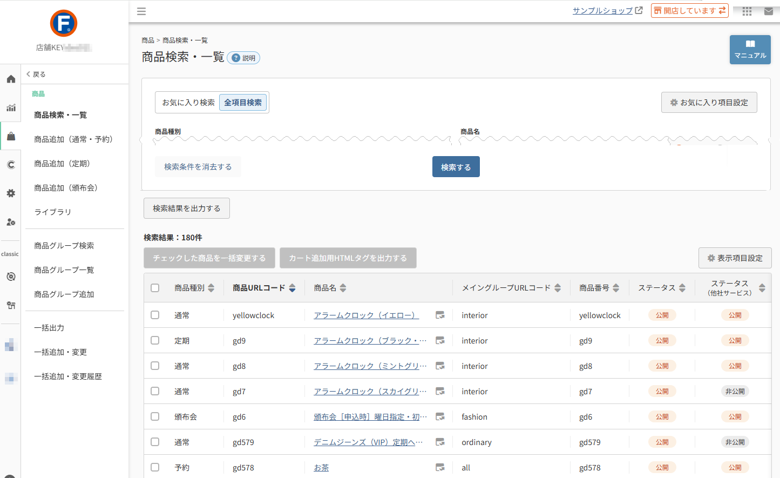Check the gd578 row checkbox

(155, 467)
